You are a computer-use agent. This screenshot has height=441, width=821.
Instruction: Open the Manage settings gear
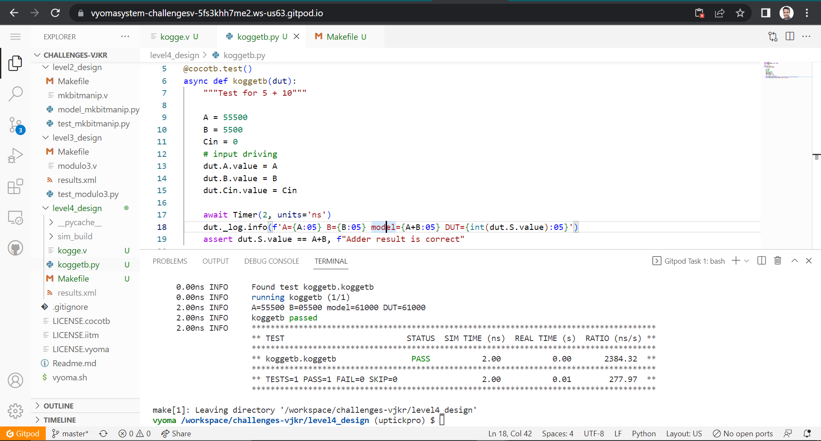click(x=15, y=411)
